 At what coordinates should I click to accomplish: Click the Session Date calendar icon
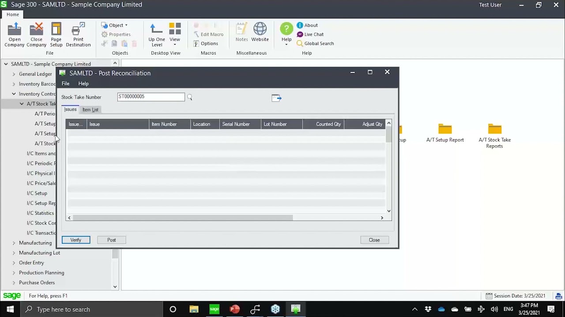click(489, 296)
